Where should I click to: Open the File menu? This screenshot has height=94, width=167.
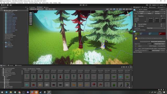[x=1, y=3]
